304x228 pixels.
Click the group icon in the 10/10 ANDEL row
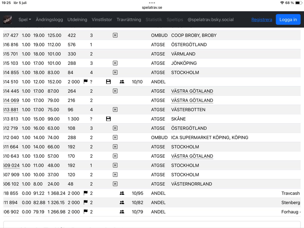[122, 82]
